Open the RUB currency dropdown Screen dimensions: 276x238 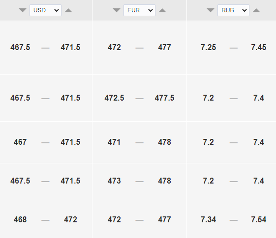click(233, 10)
